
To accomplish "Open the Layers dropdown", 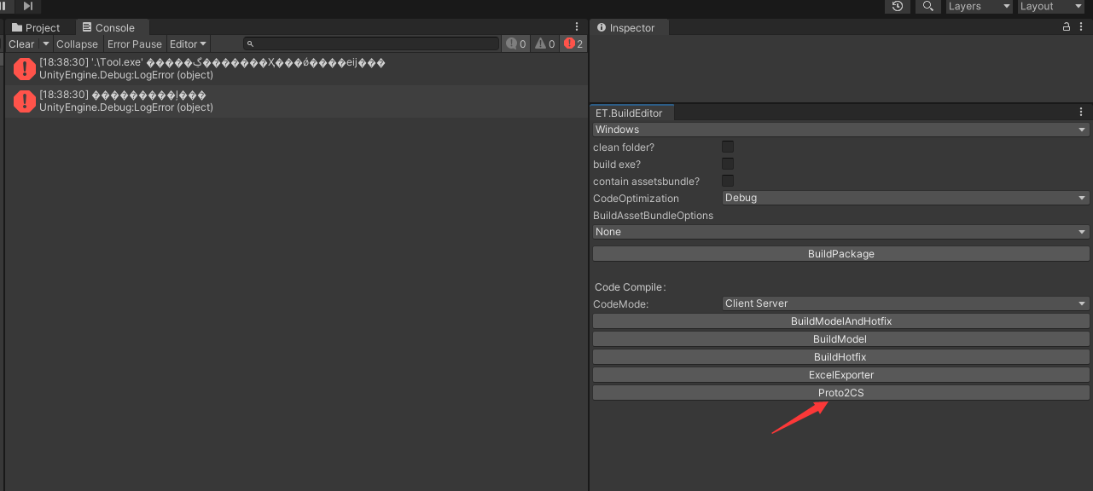I will pyautogui.click(x=979, y=6).
